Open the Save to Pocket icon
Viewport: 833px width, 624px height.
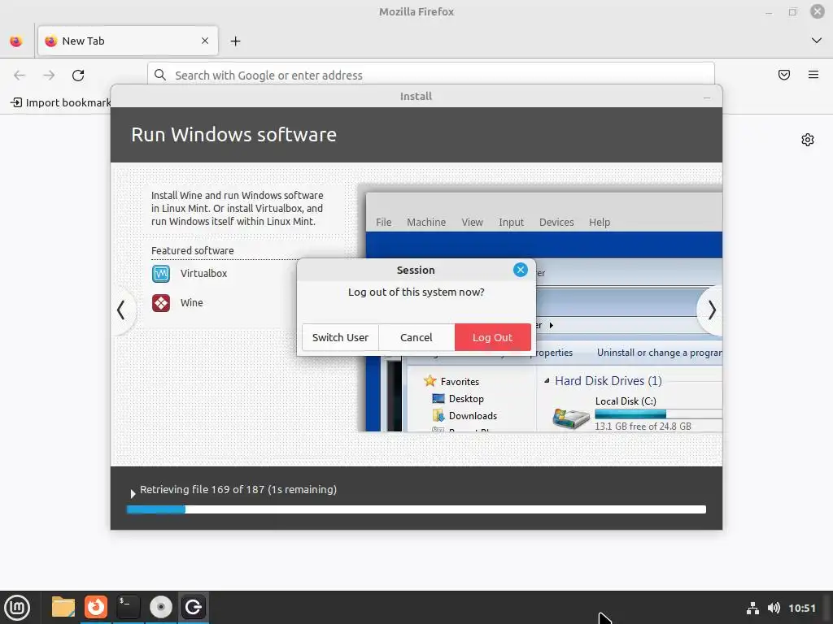(784, 75)
